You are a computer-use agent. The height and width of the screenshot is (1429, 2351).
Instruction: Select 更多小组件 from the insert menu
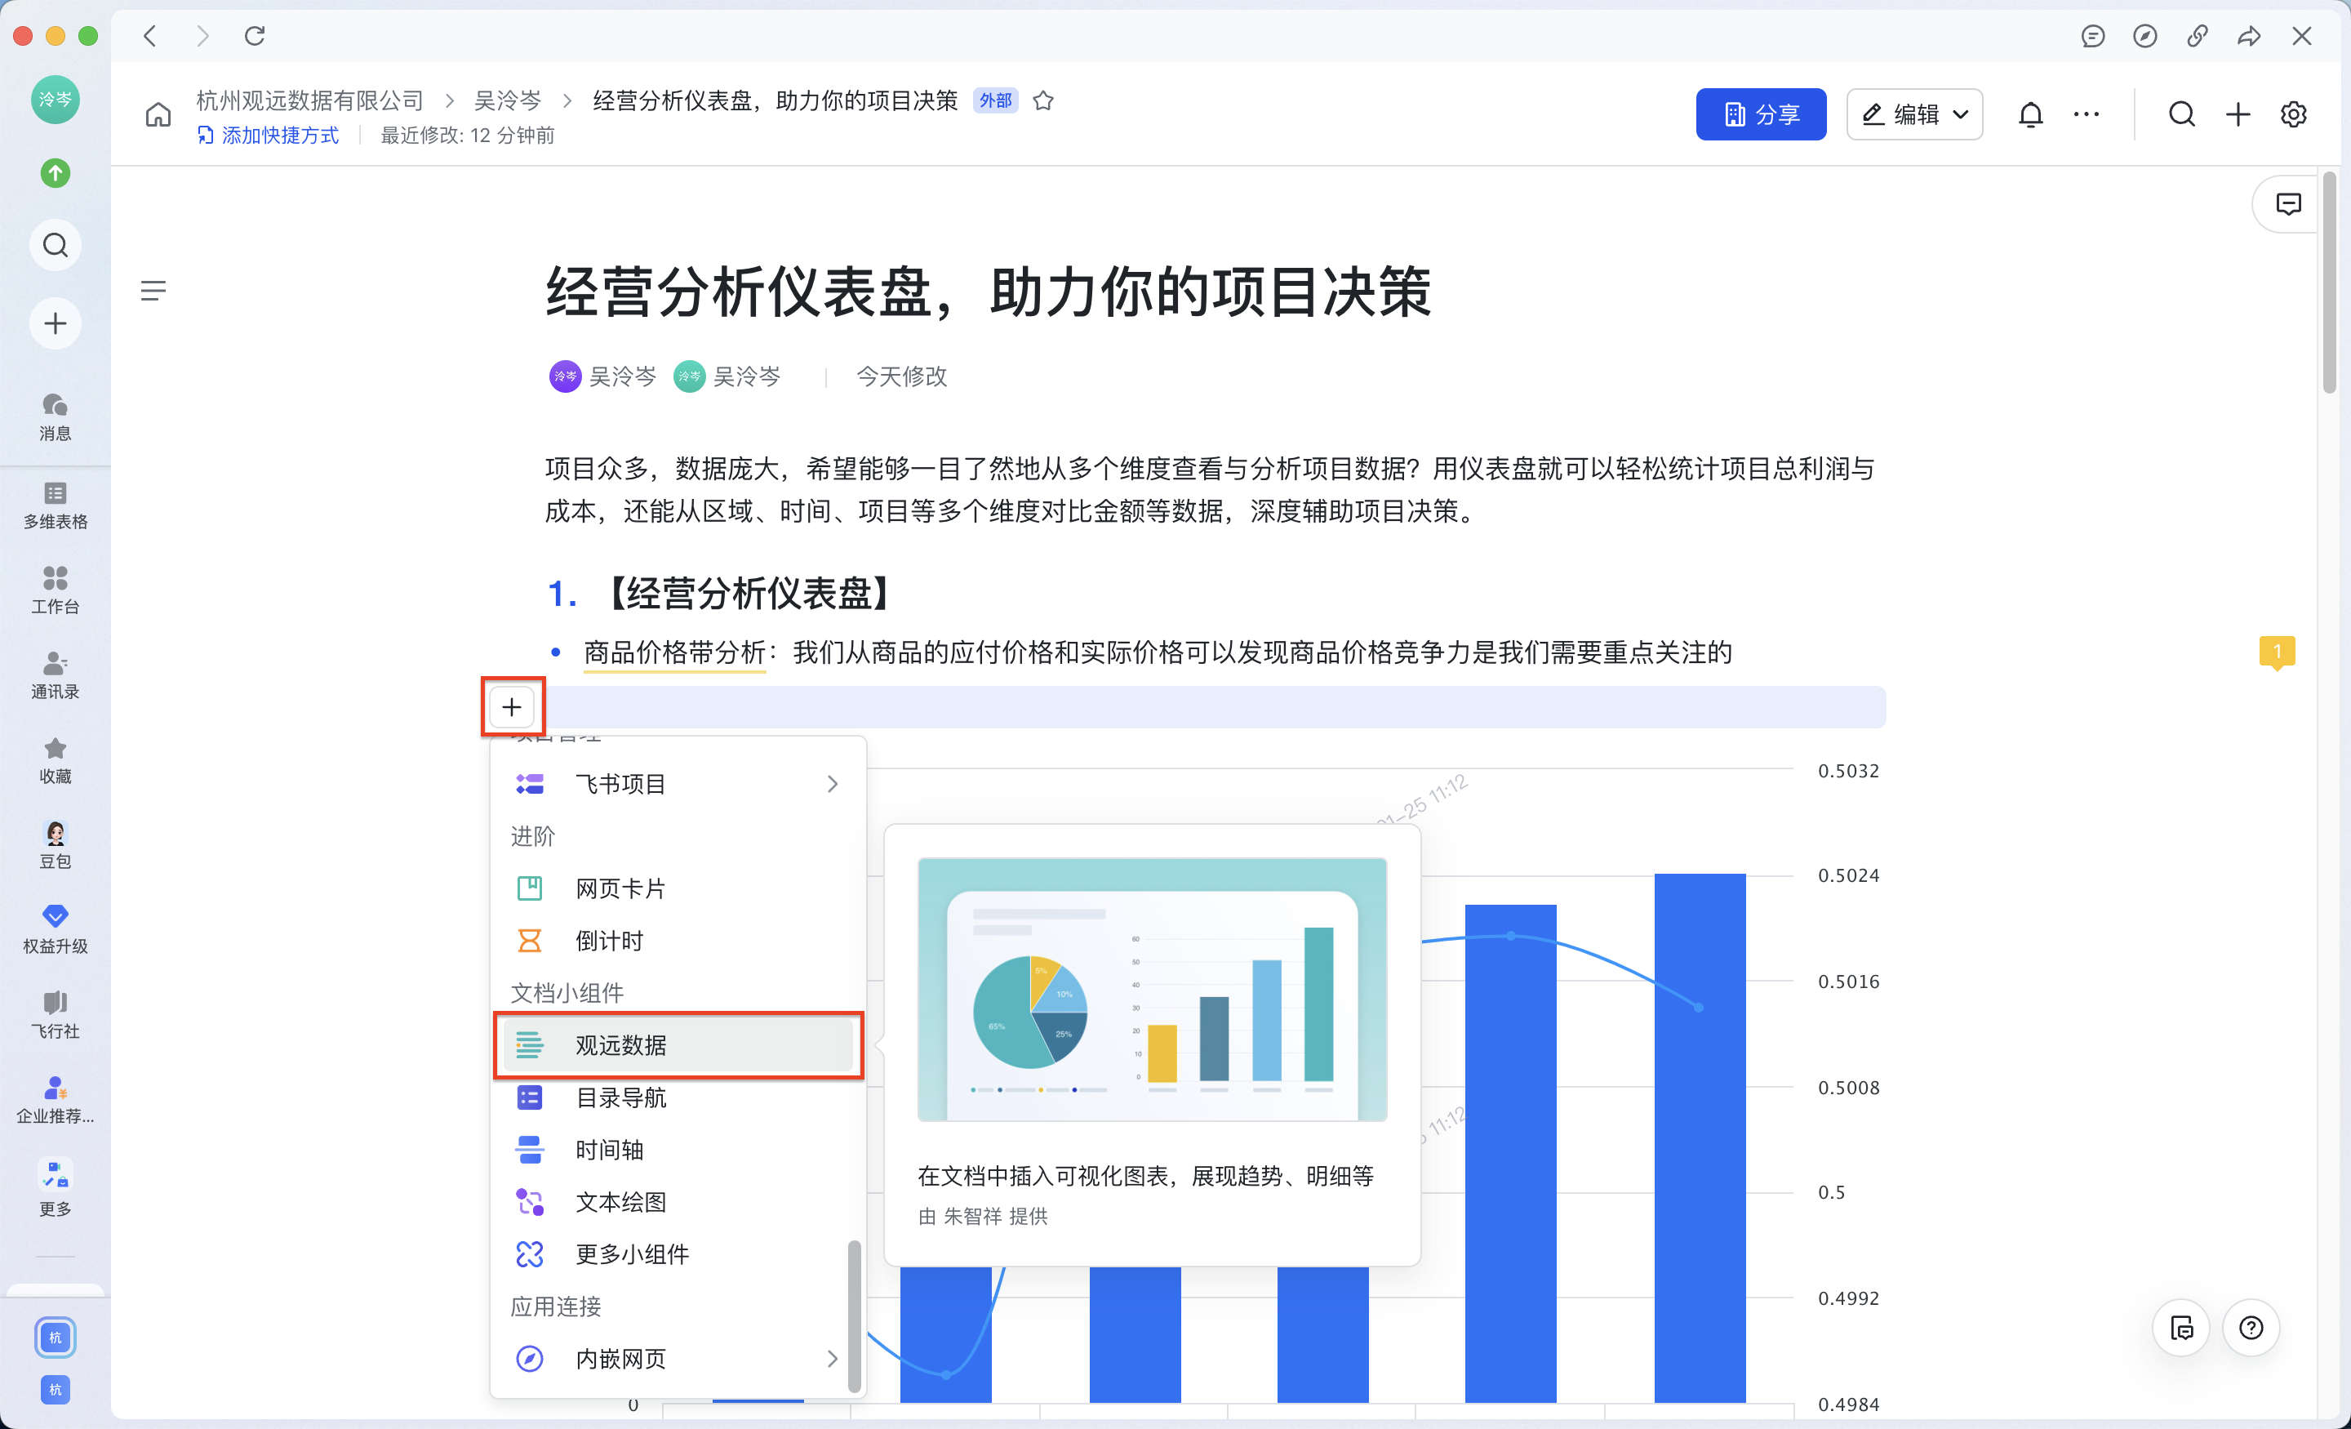tap(678, 1254)
